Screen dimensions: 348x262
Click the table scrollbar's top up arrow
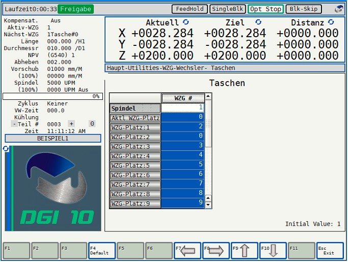point(208,96)
